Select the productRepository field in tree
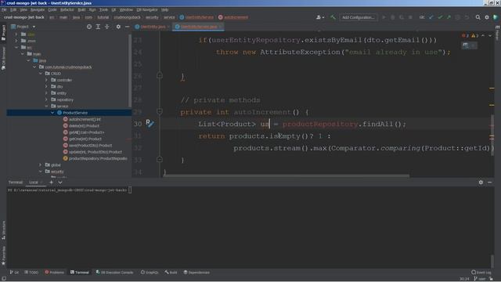501x282 pixels. pos(97,158)
